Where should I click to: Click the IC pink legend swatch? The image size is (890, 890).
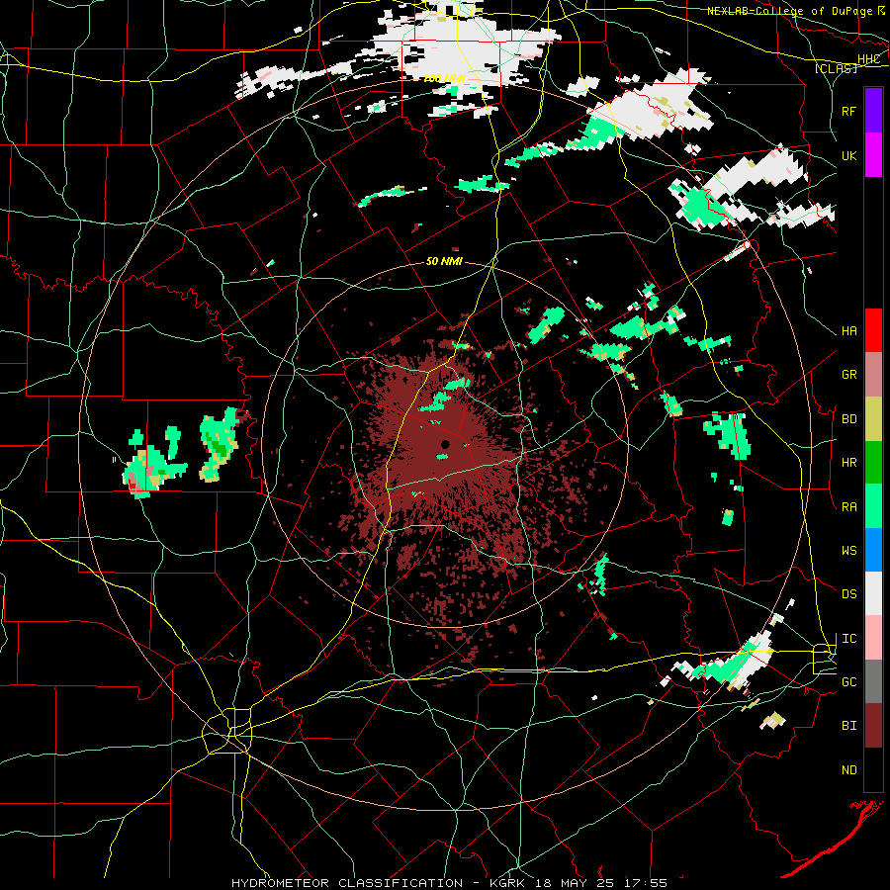[x=873, y=638]
